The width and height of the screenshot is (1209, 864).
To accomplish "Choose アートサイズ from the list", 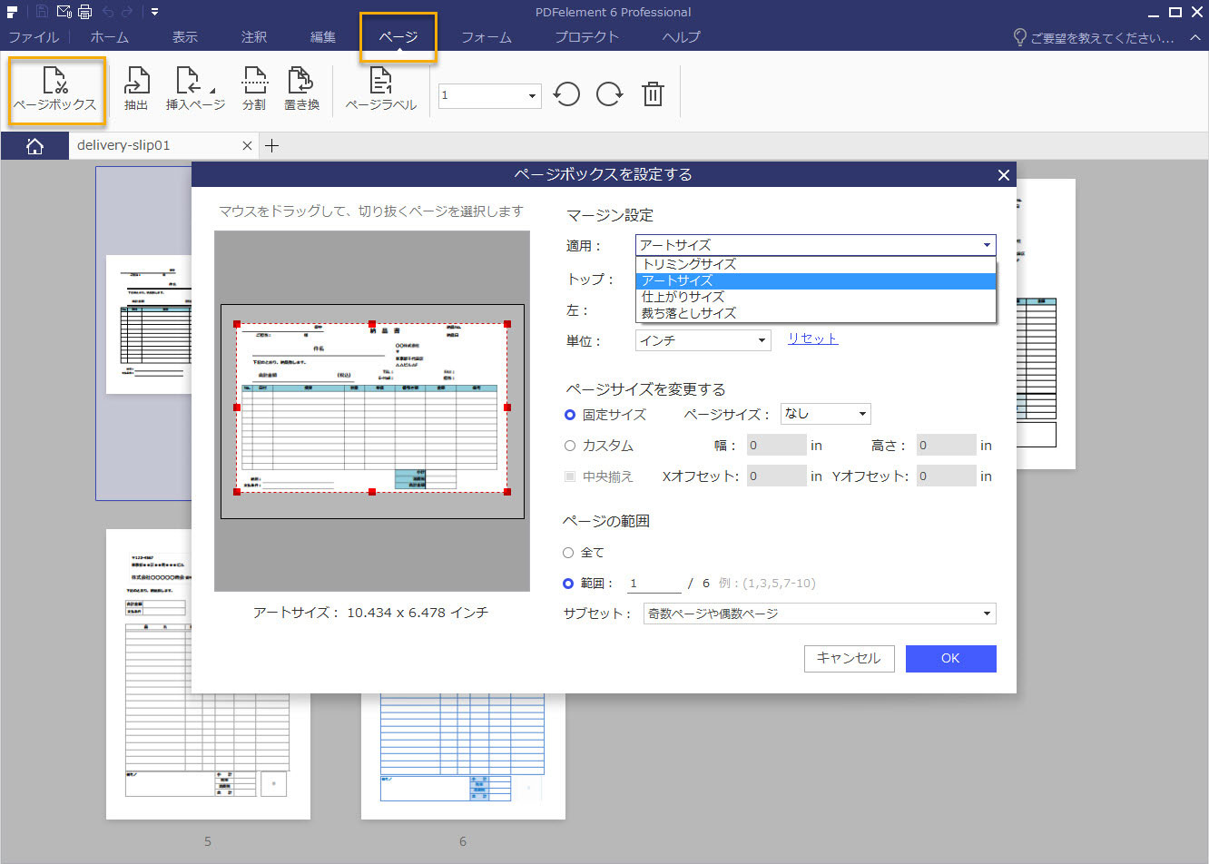I will [x=817, y=280].
